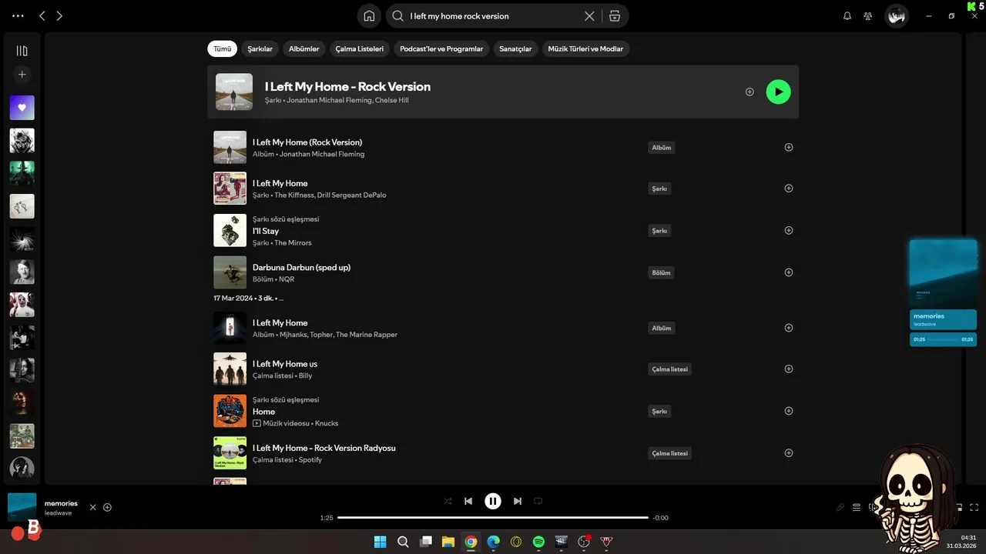This screenshot has width=986, height=554.
Task: Add Home by Knucks to library
Action: coord(788,411)
